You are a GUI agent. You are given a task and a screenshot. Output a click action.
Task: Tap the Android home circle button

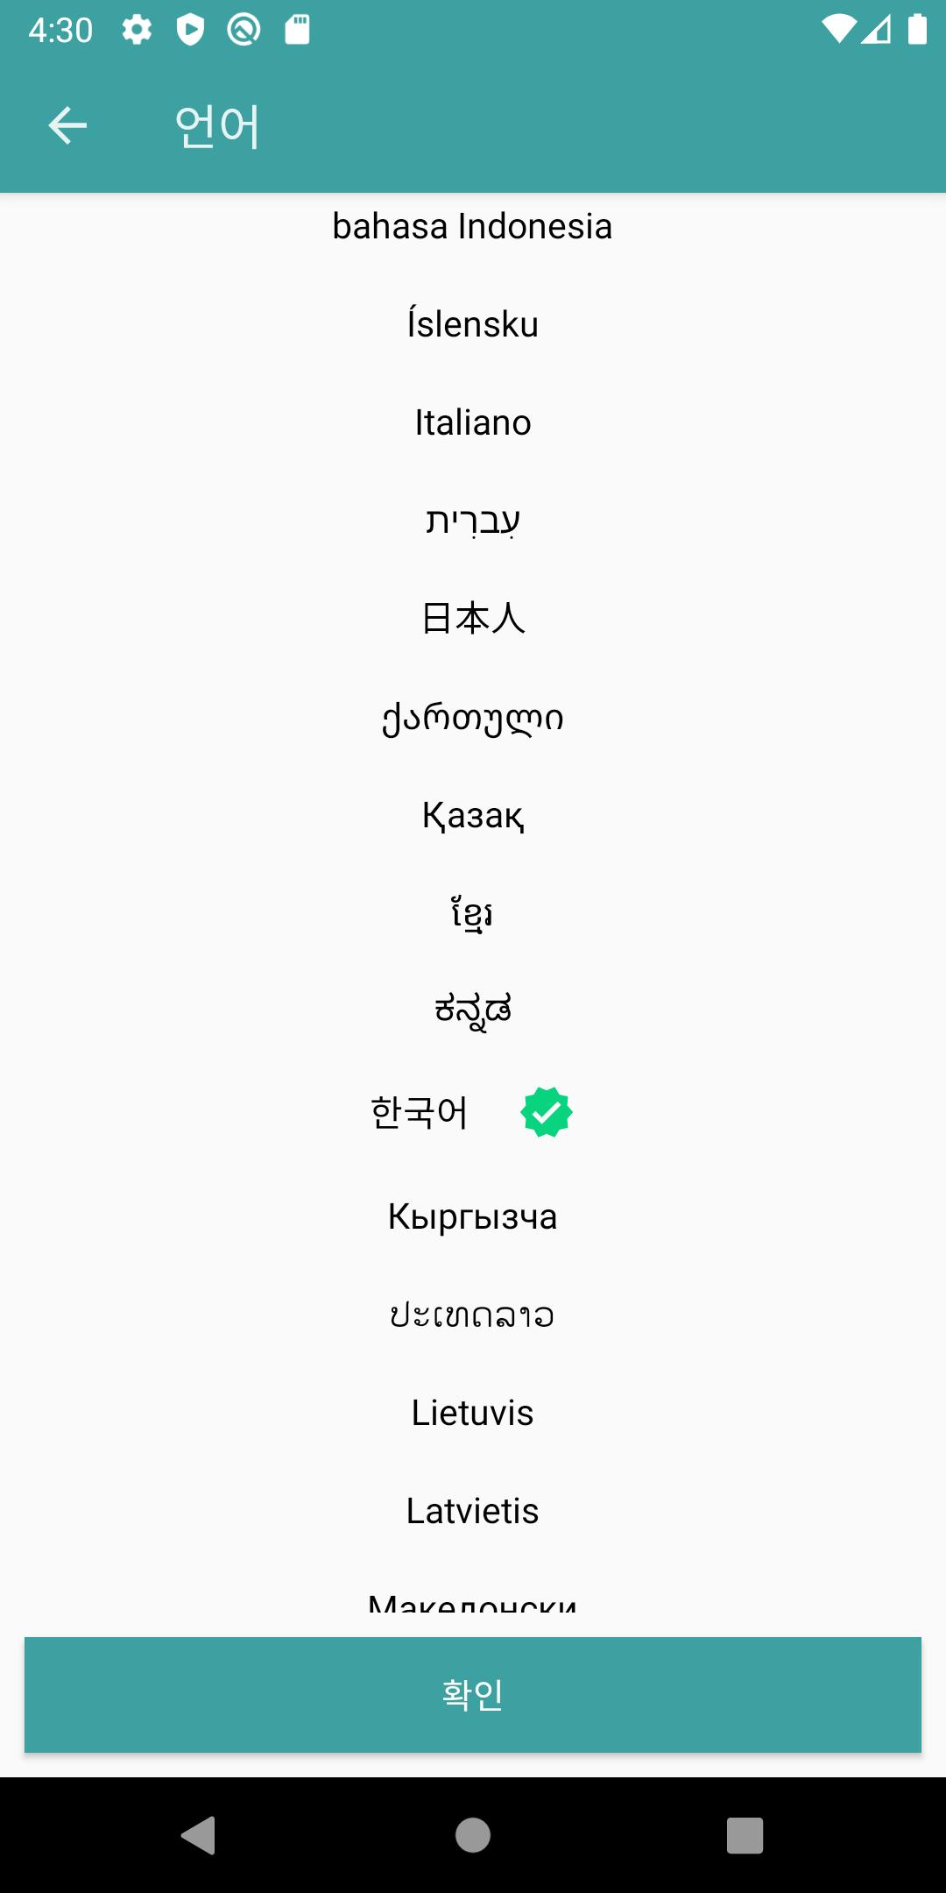tap(473, 1835)
